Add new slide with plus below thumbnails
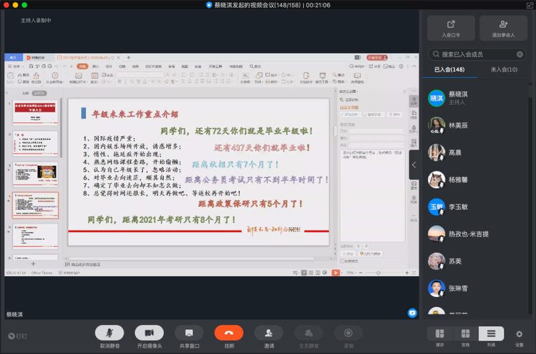This screenshot has height=354, width=536. [x=33, y=264]
